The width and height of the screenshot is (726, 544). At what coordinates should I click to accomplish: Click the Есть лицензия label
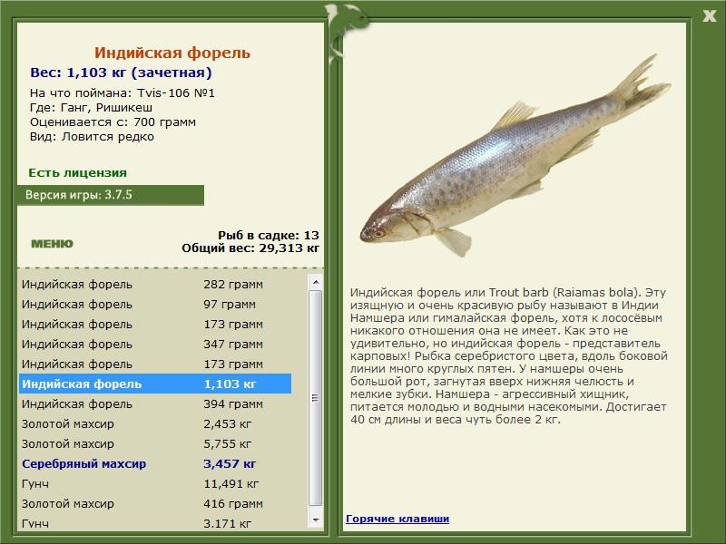click(x=77, y=173)
